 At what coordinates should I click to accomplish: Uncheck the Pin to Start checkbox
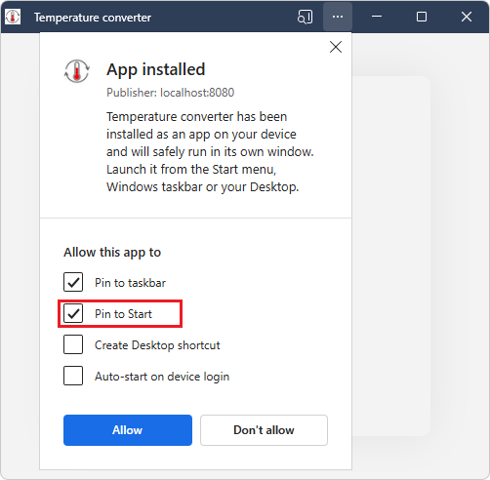(73, 313)
